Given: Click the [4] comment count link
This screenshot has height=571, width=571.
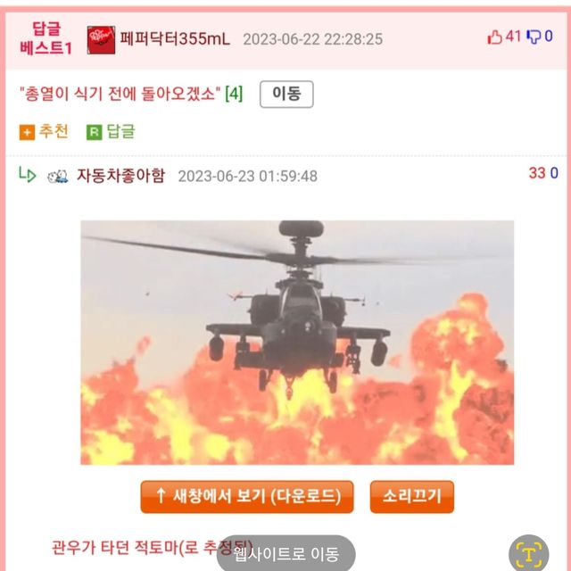Looking at the screenshot, I should [x=234, y=94].
